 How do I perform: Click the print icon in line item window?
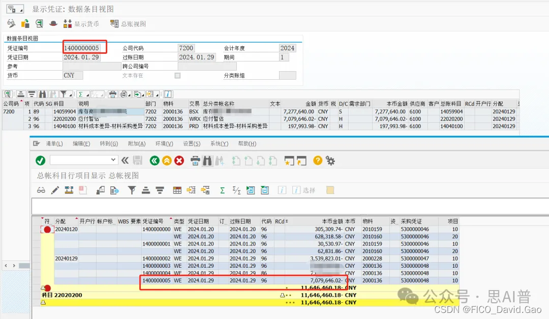pyautogui.click(x=195, y=161)
